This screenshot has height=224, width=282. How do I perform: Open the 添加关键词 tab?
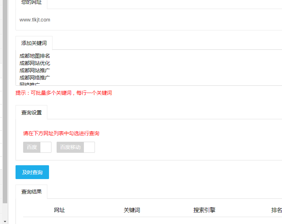click(x=34, y=43)
